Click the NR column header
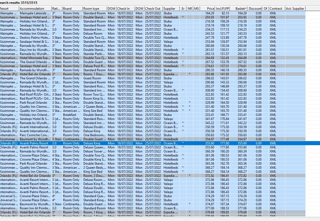320x221 pixels. coord(190,9)
